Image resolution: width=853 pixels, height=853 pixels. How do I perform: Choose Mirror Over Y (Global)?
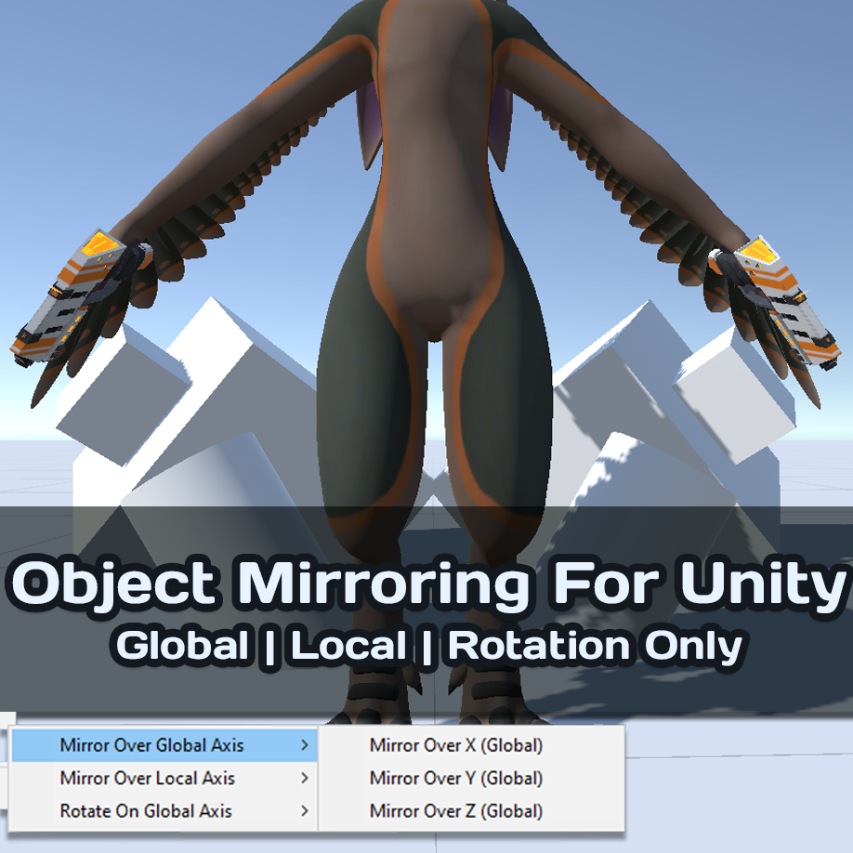pyautogui.click(x=471, y=778)
